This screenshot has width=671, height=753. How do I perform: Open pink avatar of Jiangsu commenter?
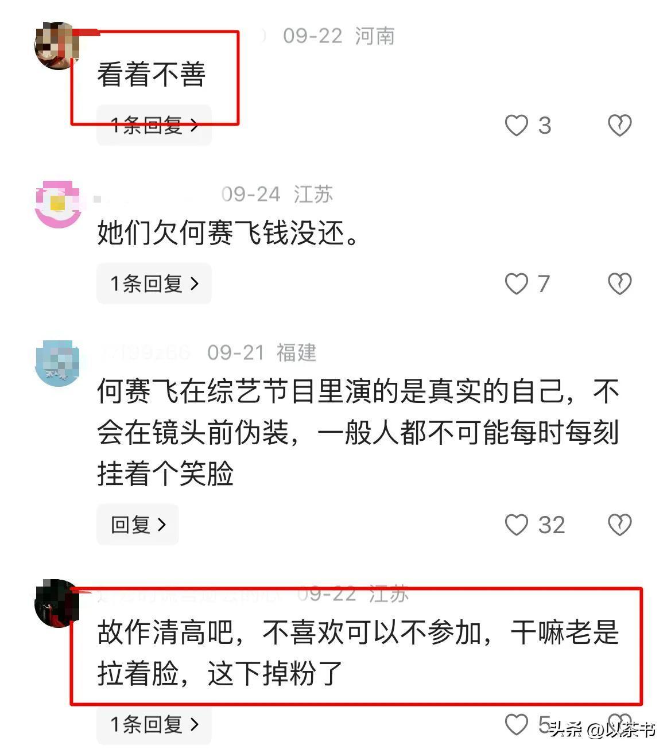pos(57,204)
